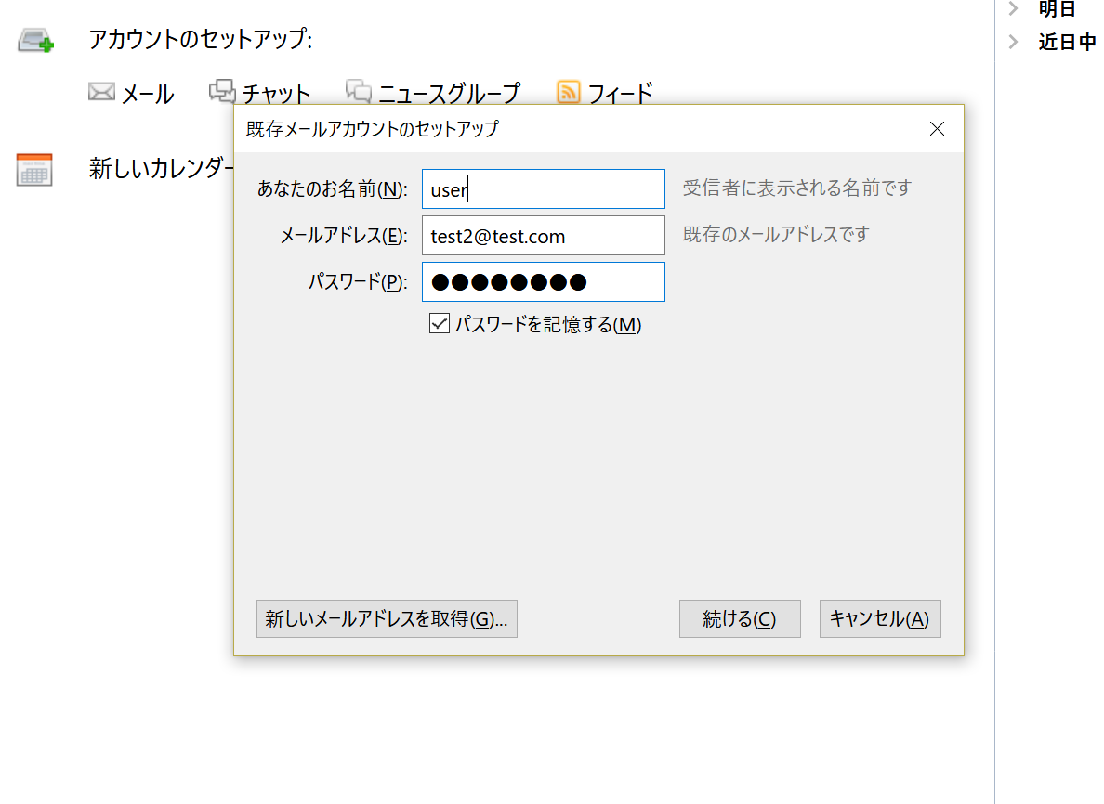Click the ニュースグループ bubbles icon
Viewport: 1104px width, 804px height.
pos(357,90)
